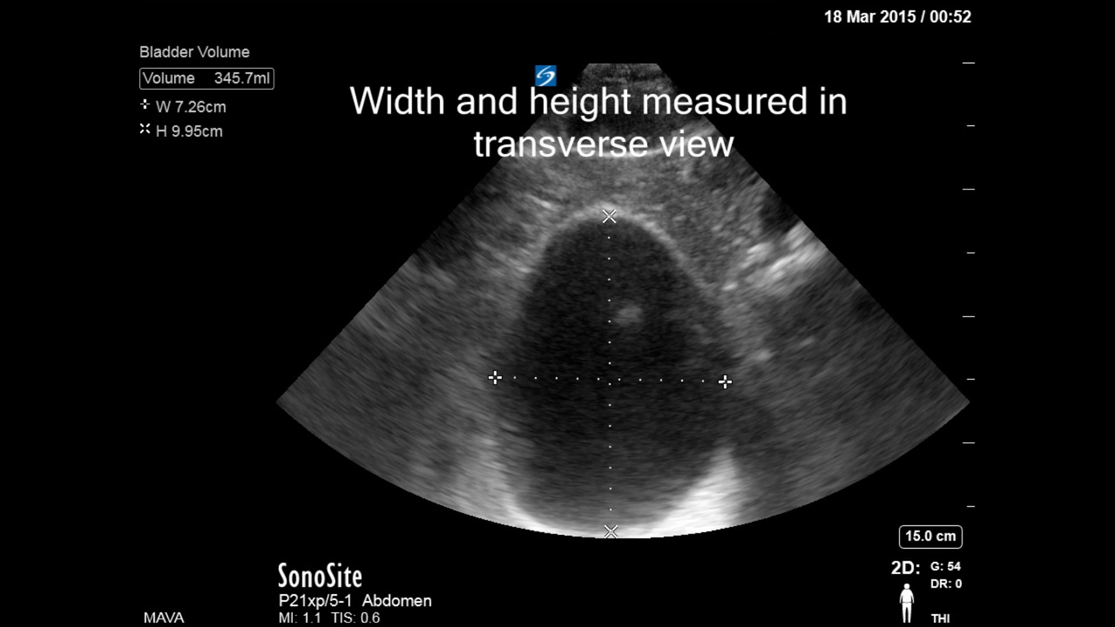The height and width of the screenshot is (627, 1115).
Task: Click the blue SonoSite logo icon
Action: tap(546, 74)
